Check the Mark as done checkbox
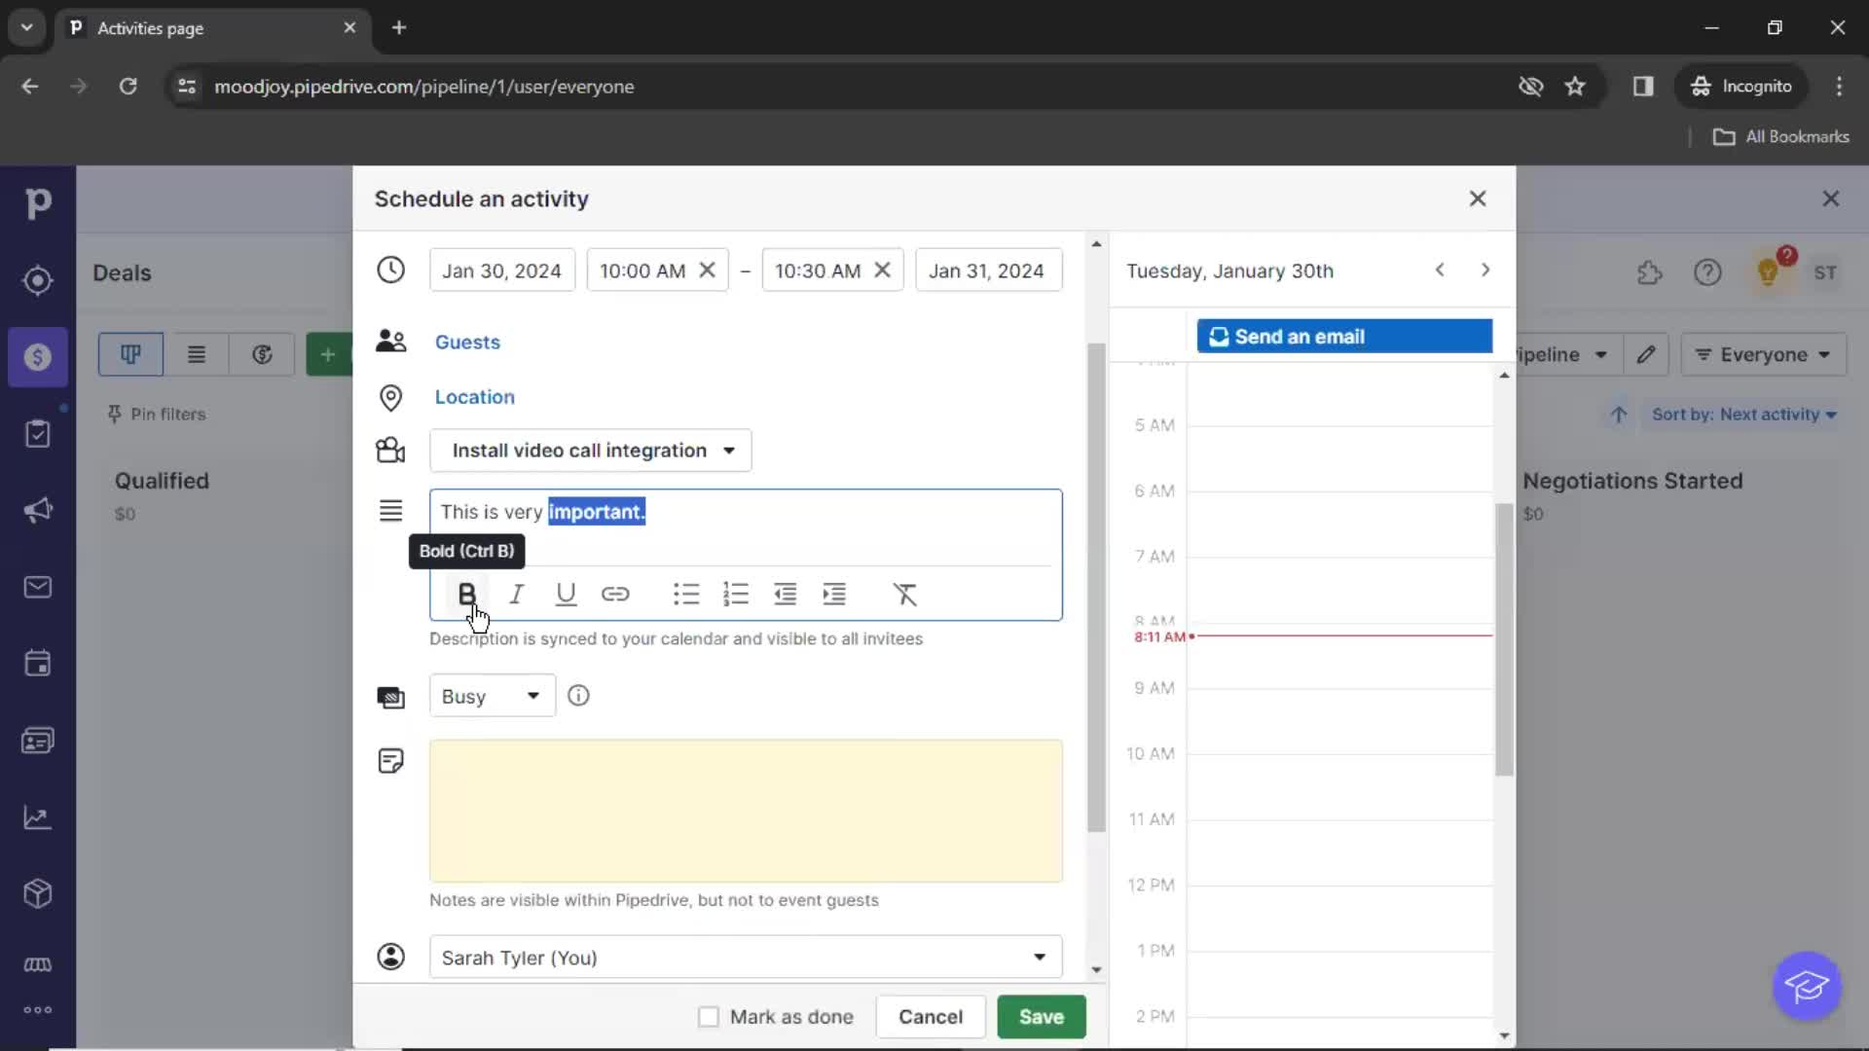Screen dimensions: 1869x1051 (x=709, y=1017)
